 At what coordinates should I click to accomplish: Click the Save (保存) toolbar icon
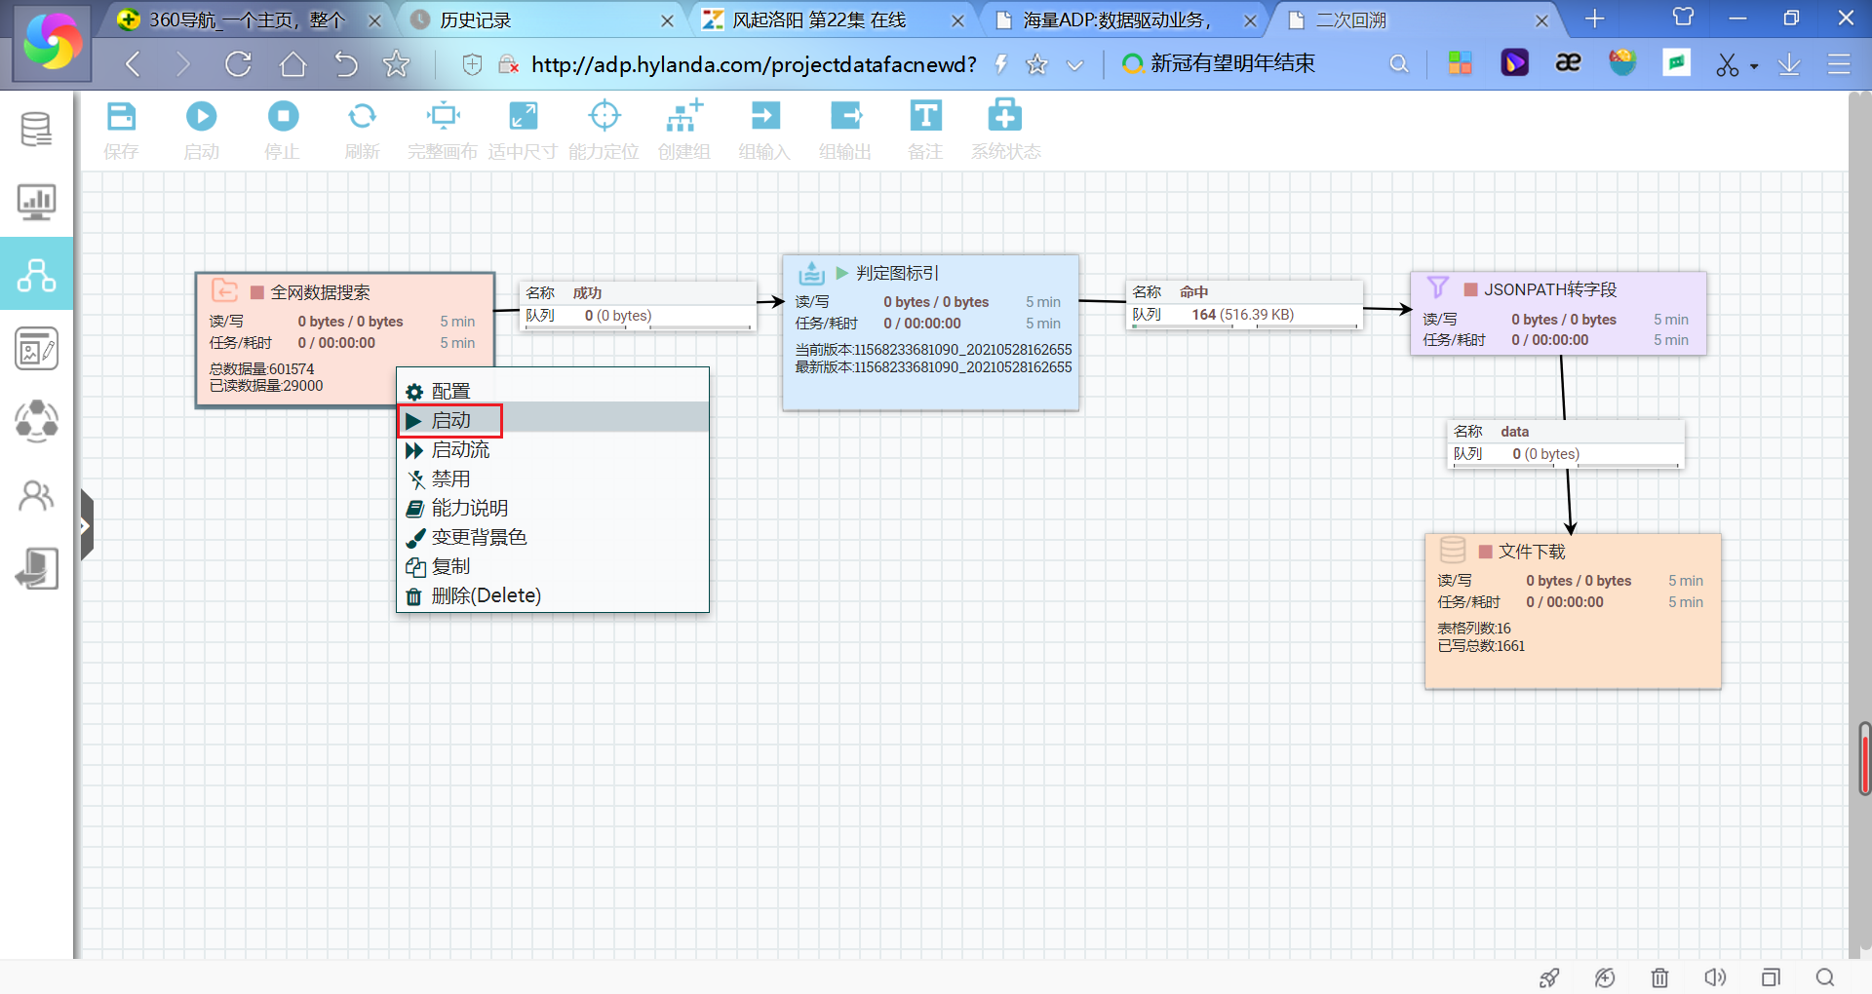tap(121, 117)
